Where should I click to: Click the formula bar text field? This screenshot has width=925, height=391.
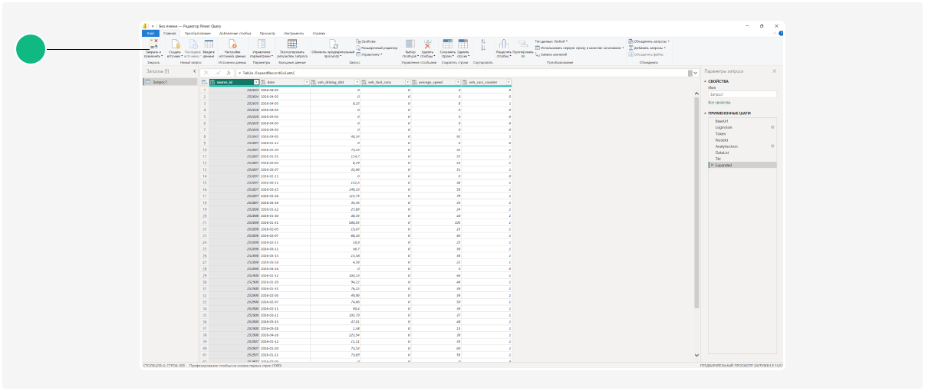(x=462, y=73)
